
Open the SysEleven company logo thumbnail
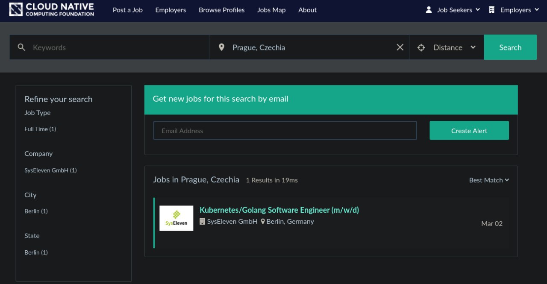coord(176,218)
